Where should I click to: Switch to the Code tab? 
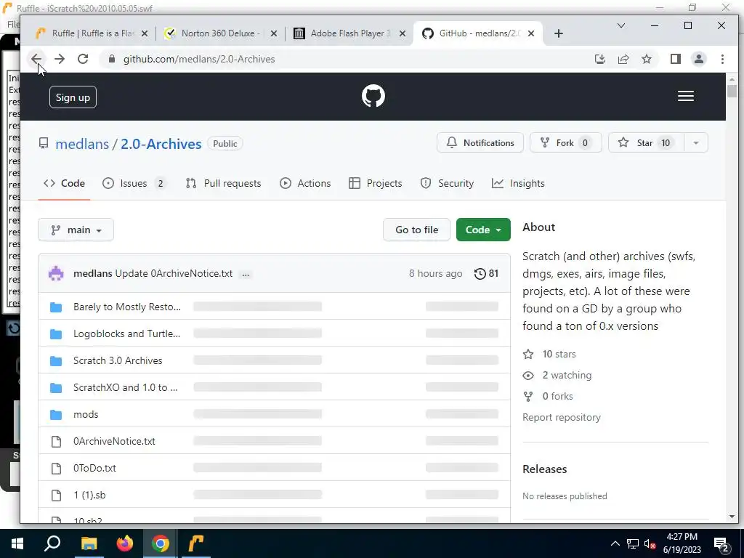click(64, 183)
